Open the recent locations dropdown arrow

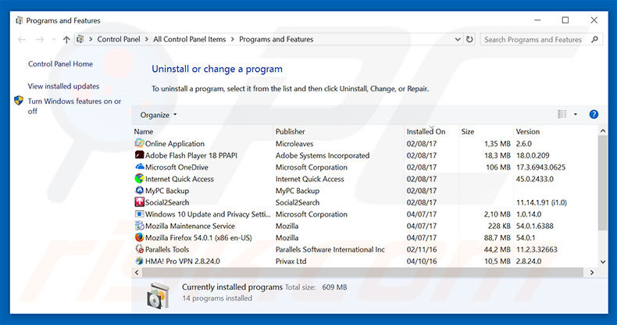[x=53, y=39]
